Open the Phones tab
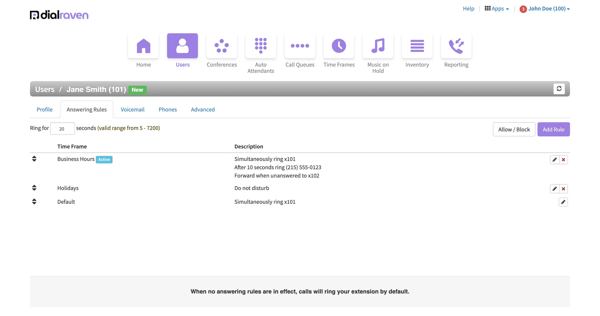600x316 pixels. point(168,110)
